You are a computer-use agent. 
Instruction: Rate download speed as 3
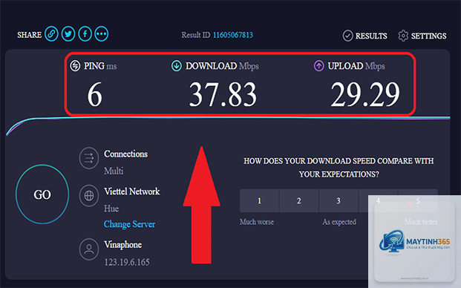pyautogui.click(x=339, y=200)
